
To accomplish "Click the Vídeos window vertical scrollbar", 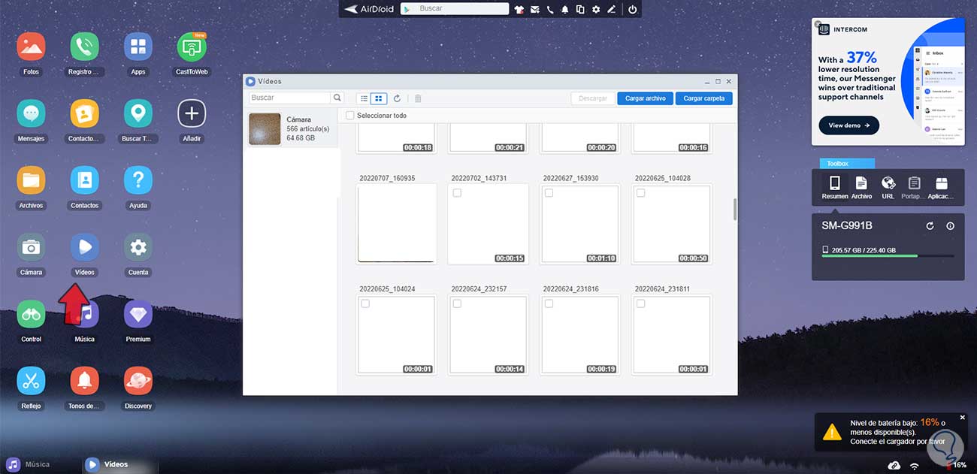I will coord(734,210).
